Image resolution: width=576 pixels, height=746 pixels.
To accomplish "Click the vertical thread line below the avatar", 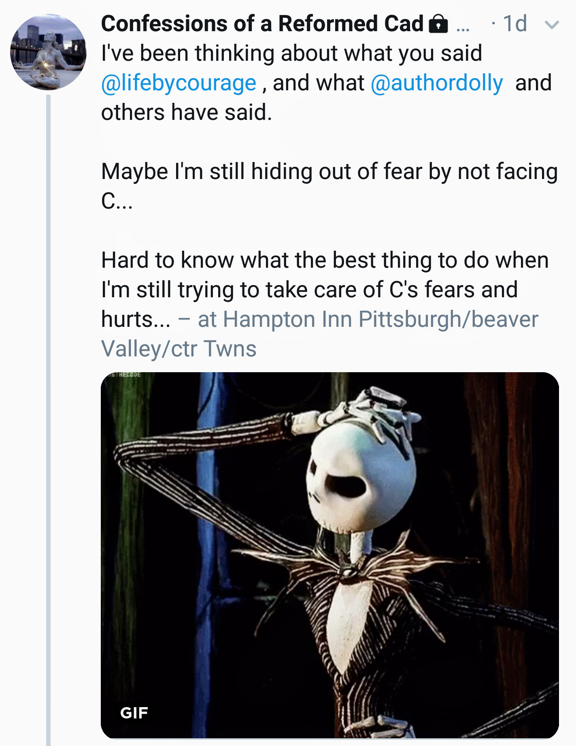I will (48, 405).
